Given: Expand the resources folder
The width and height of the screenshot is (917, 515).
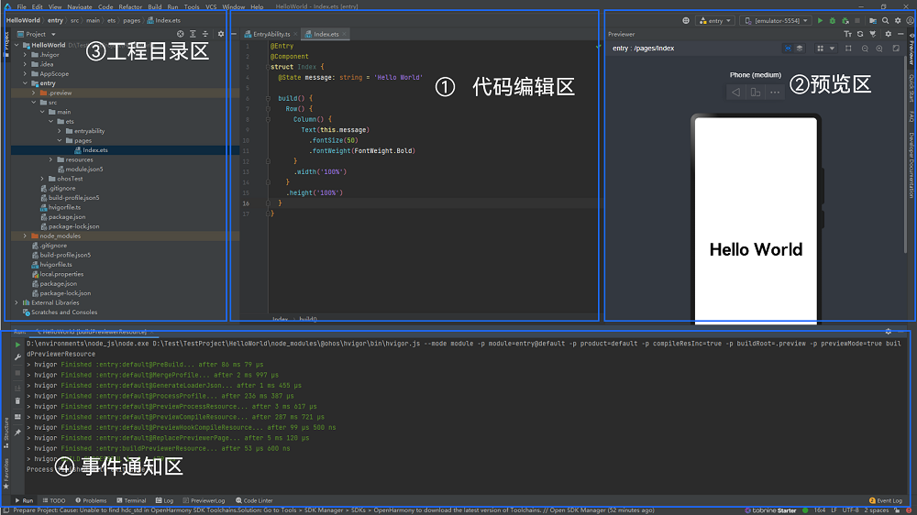Looking at the screenshot, I should 50,159.
